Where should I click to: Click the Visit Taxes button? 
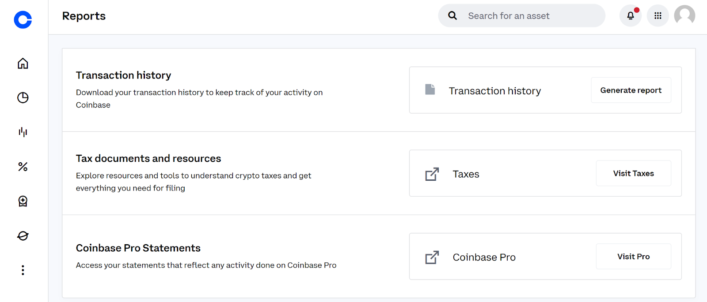(x=634, y=173)
